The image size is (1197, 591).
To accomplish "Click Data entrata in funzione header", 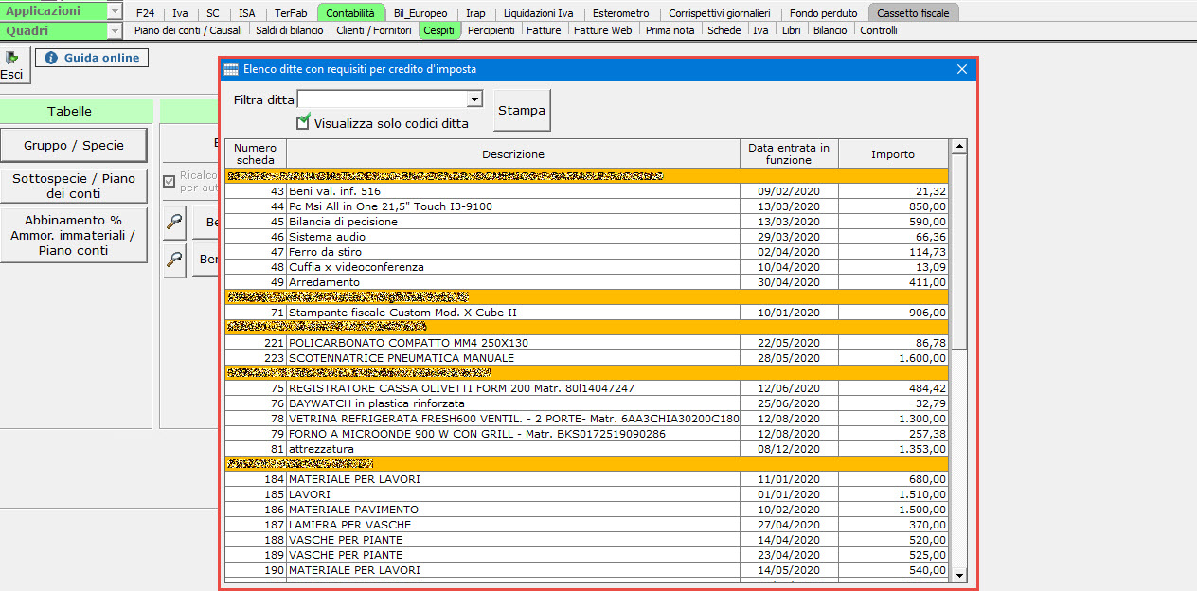I will (x=789, y=153).
